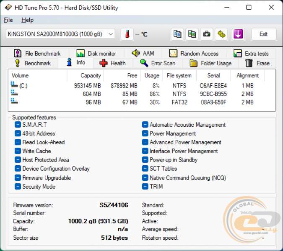The width and height of the screenshot is (283, 251).
Task: Click the copy screenshot to clipboard icon
Action: tap(192, 34)
